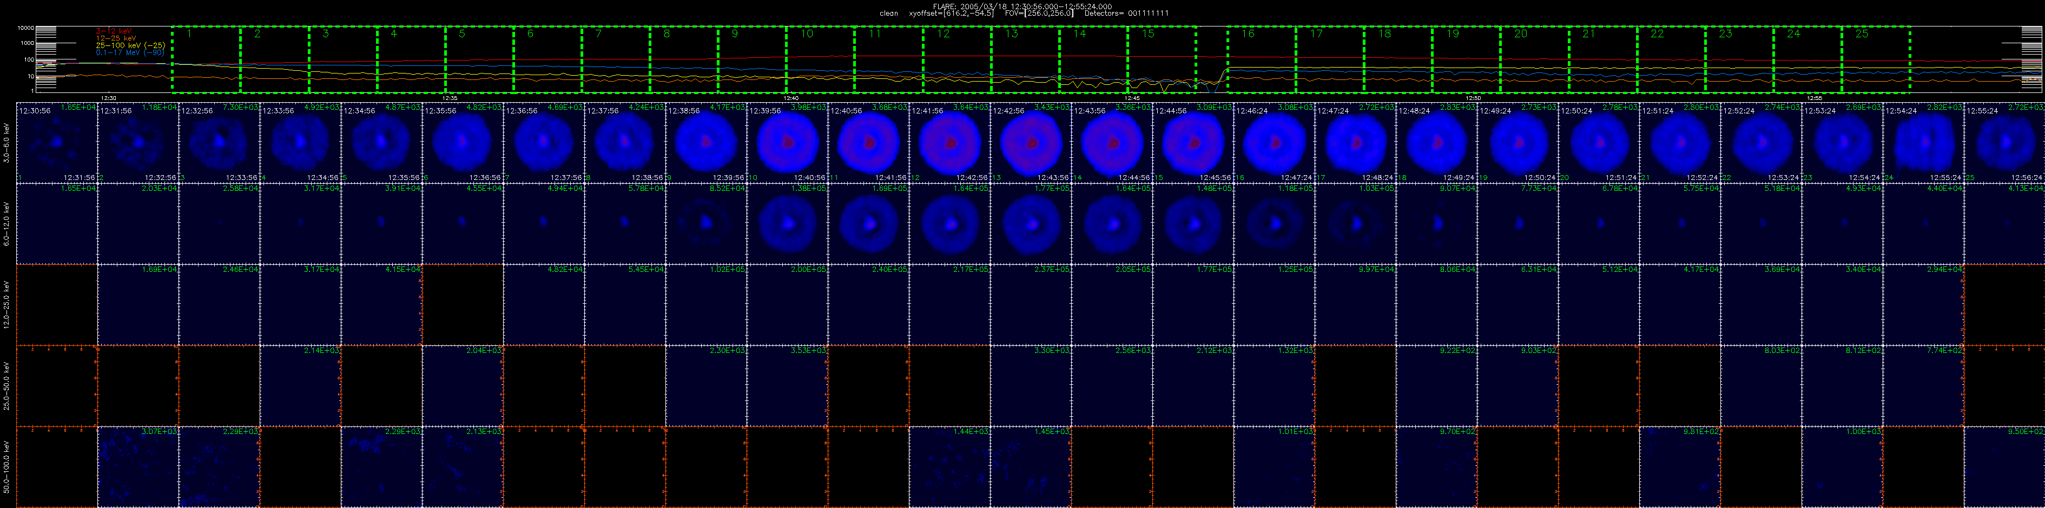Open 12.0-25.0 keV image labeled 2.94E+04
Screen dimensions: 2045x508
click(1923, 304)
